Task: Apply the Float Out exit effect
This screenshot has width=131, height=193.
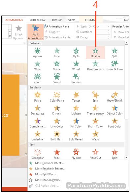Action: [95, 154]
